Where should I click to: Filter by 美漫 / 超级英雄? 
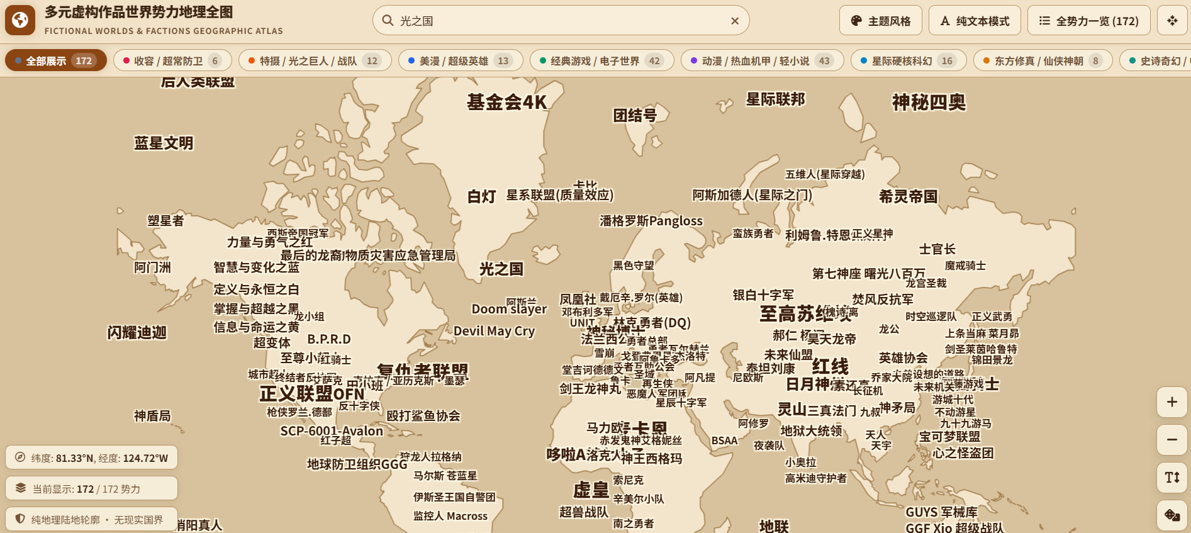(x=461, y=60)
